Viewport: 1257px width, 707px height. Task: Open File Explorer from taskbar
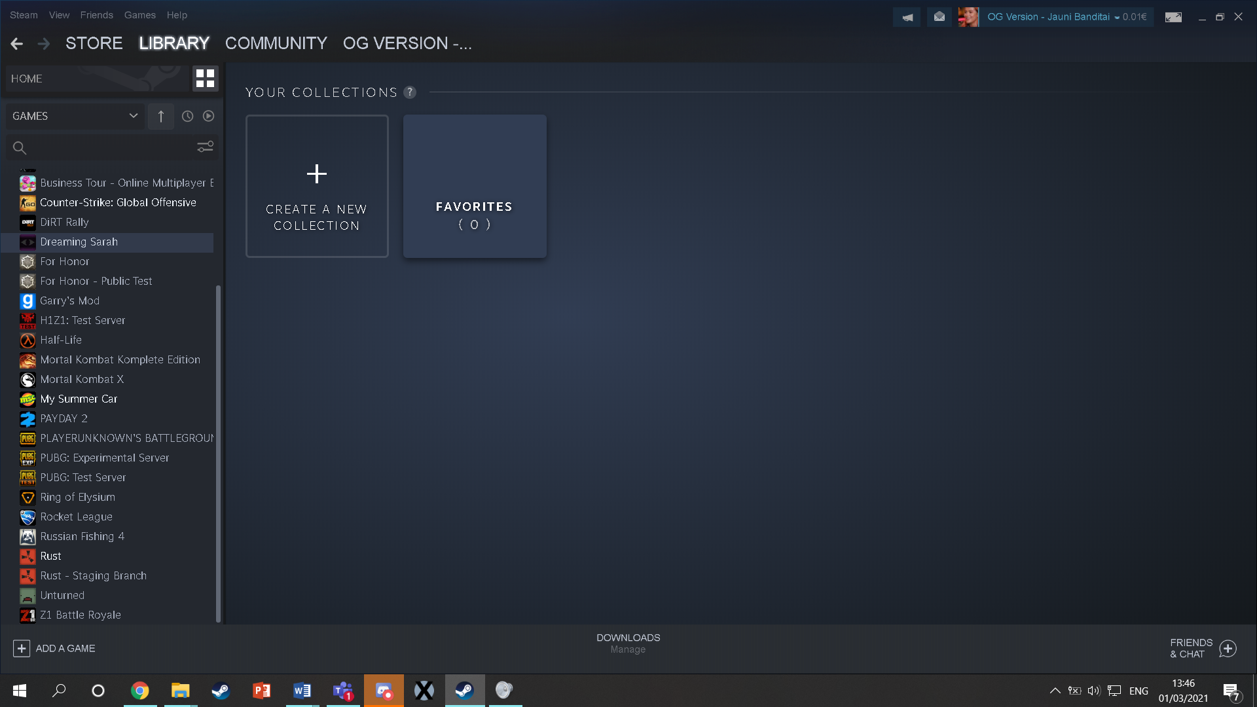point(180,691)
